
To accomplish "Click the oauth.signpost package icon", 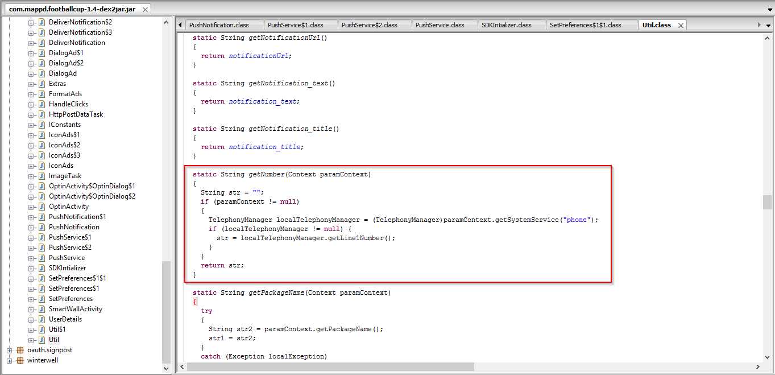I will [20, 350].
